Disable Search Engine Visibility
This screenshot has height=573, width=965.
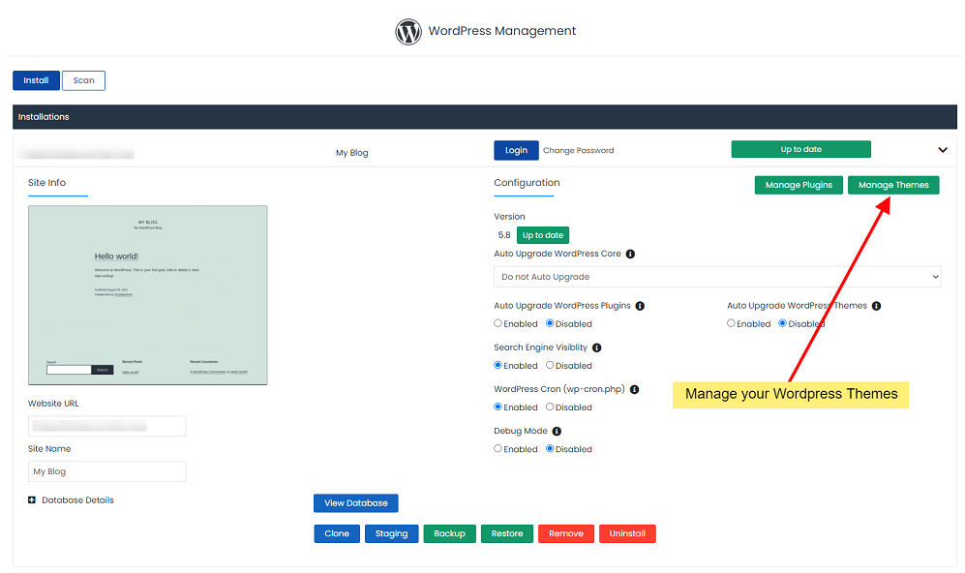(550, 365)
